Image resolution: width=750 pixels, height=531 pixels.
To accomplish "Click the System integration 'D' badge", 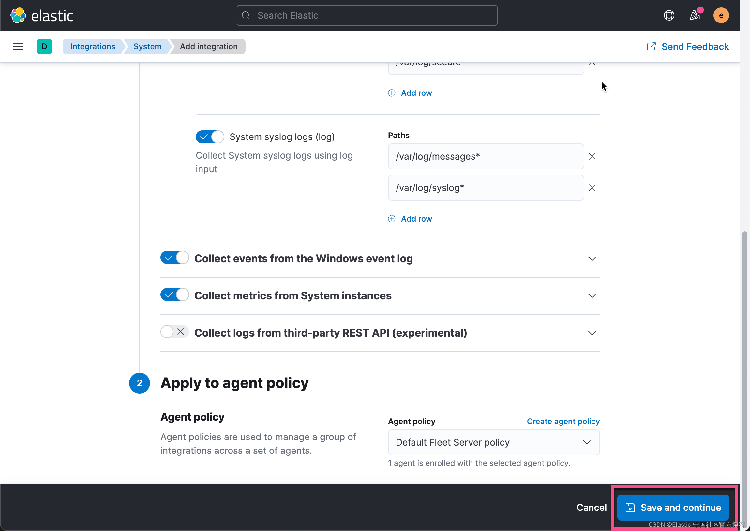I will (44, 47).
